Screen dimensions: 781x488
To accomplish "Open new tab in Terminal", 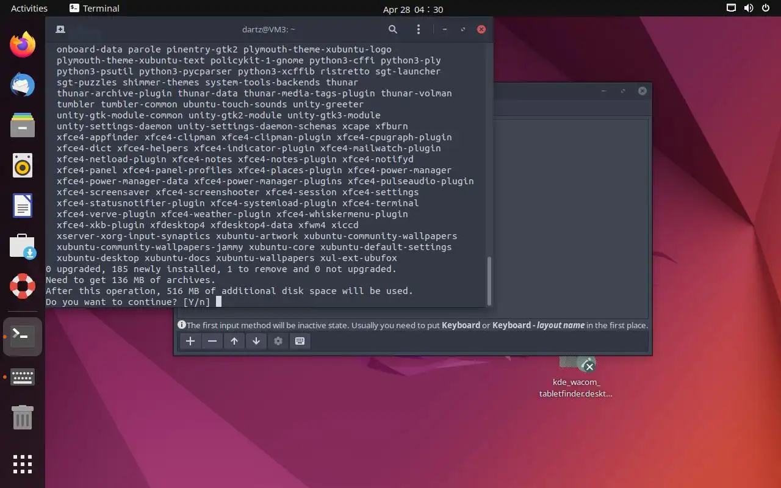I will [x=60, y=29].
